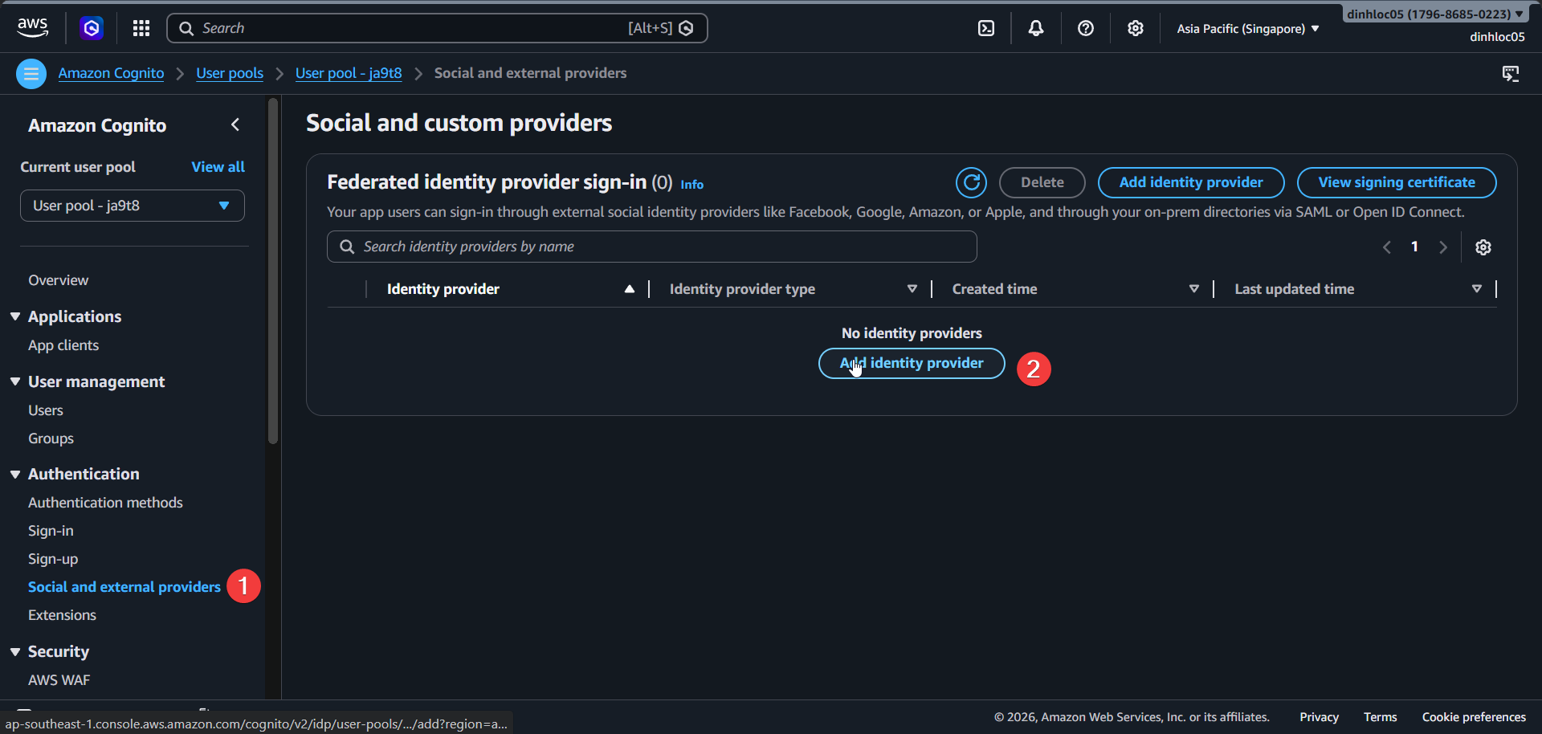Open AWS WAF under Security
Viewport: 1542px width, 734px height.
59,679
